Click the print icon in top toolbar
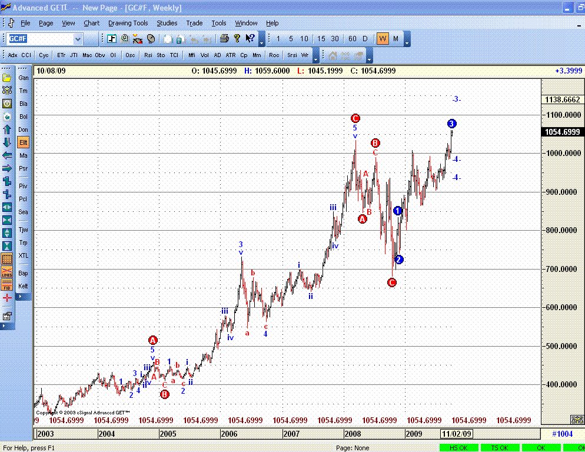This screenshot has height=452, width=585. pos(224,38)
